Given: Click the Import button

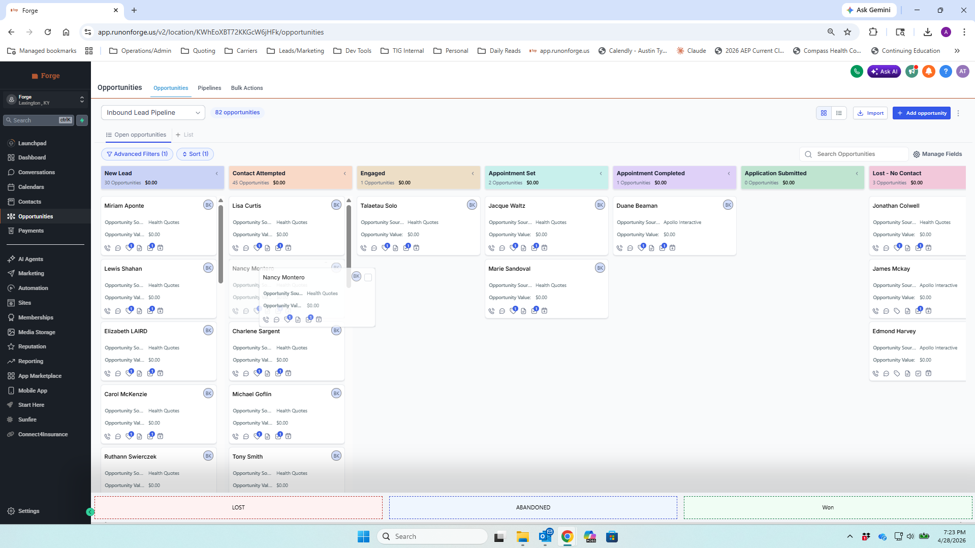Looking at the screenshot, I should click(x=870, y=113).
